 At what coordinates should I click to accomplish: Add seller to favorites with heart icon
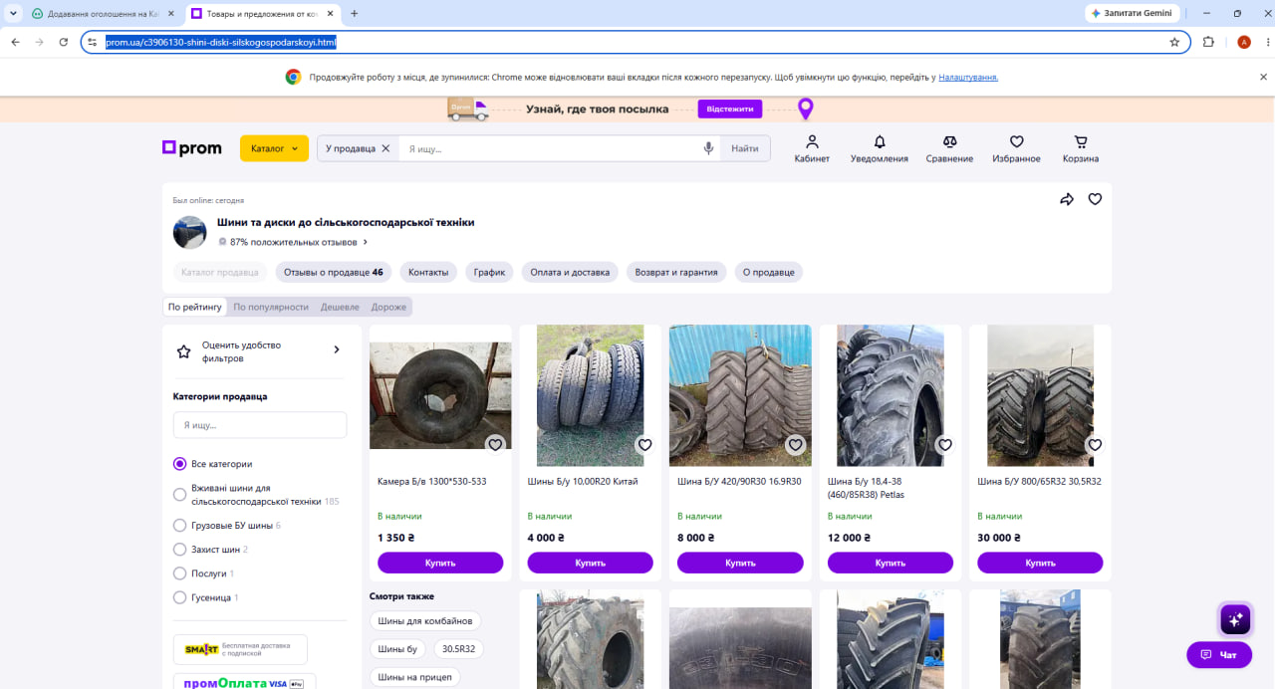1095,199
